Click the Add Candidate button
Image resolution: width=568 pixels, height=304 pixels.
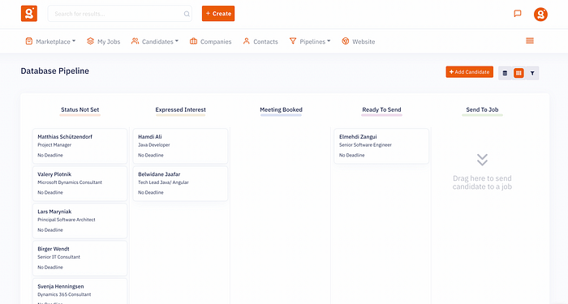pos(470,71)
